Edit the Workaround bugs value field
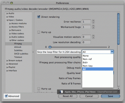Image resolution: width=125 pixels, height=103 pixels. pyautogui.click(x=86, y=27)
